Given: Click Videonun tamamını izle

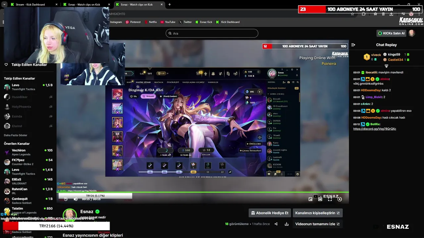Looking at the screenshot, I should click(317, 224).
